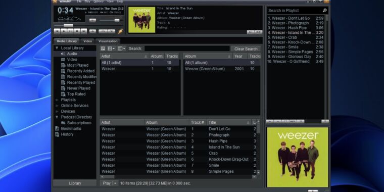The image size is (384, 192).
Task: Expand the Playlists tree node
Action: [x=57, y=100]
